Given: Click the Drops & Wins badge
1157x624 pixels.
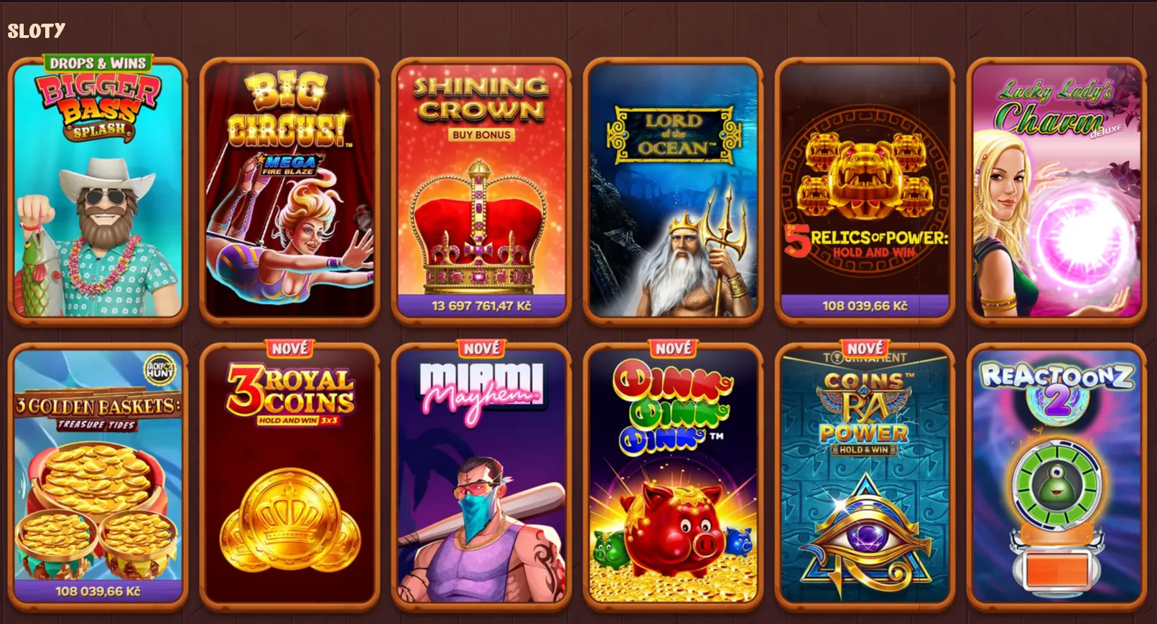Looking at the screenshot, I should 98,63.
